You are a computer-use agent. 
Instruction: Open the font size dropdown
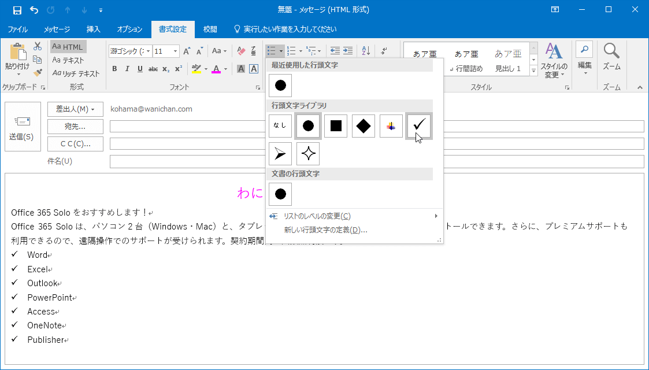tap(176, 51)
